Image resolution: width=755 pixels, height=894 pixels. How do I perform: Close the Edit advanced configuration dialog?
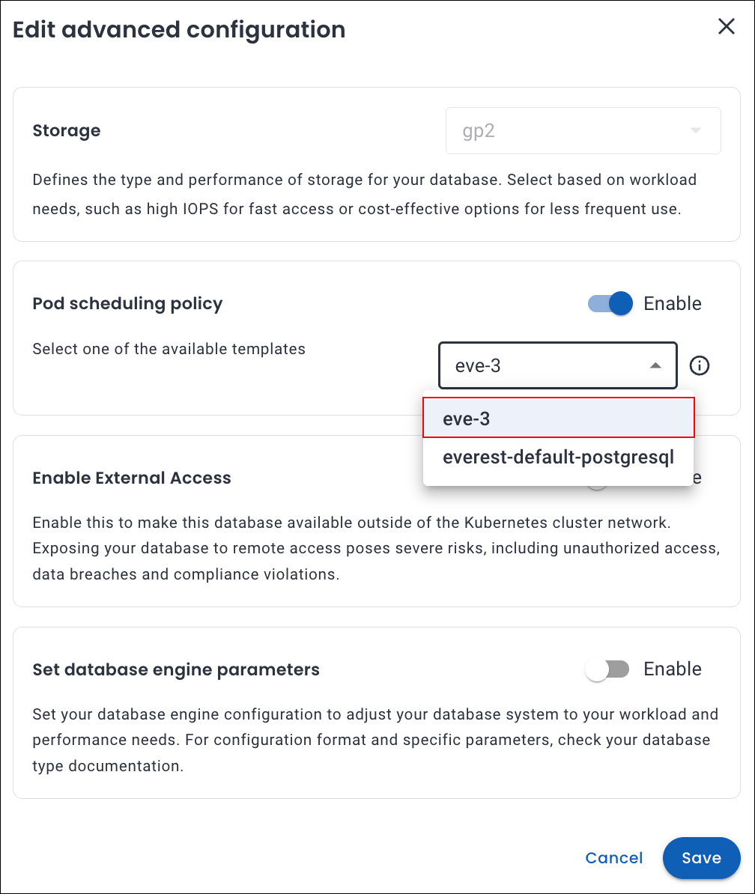[726, 27]
